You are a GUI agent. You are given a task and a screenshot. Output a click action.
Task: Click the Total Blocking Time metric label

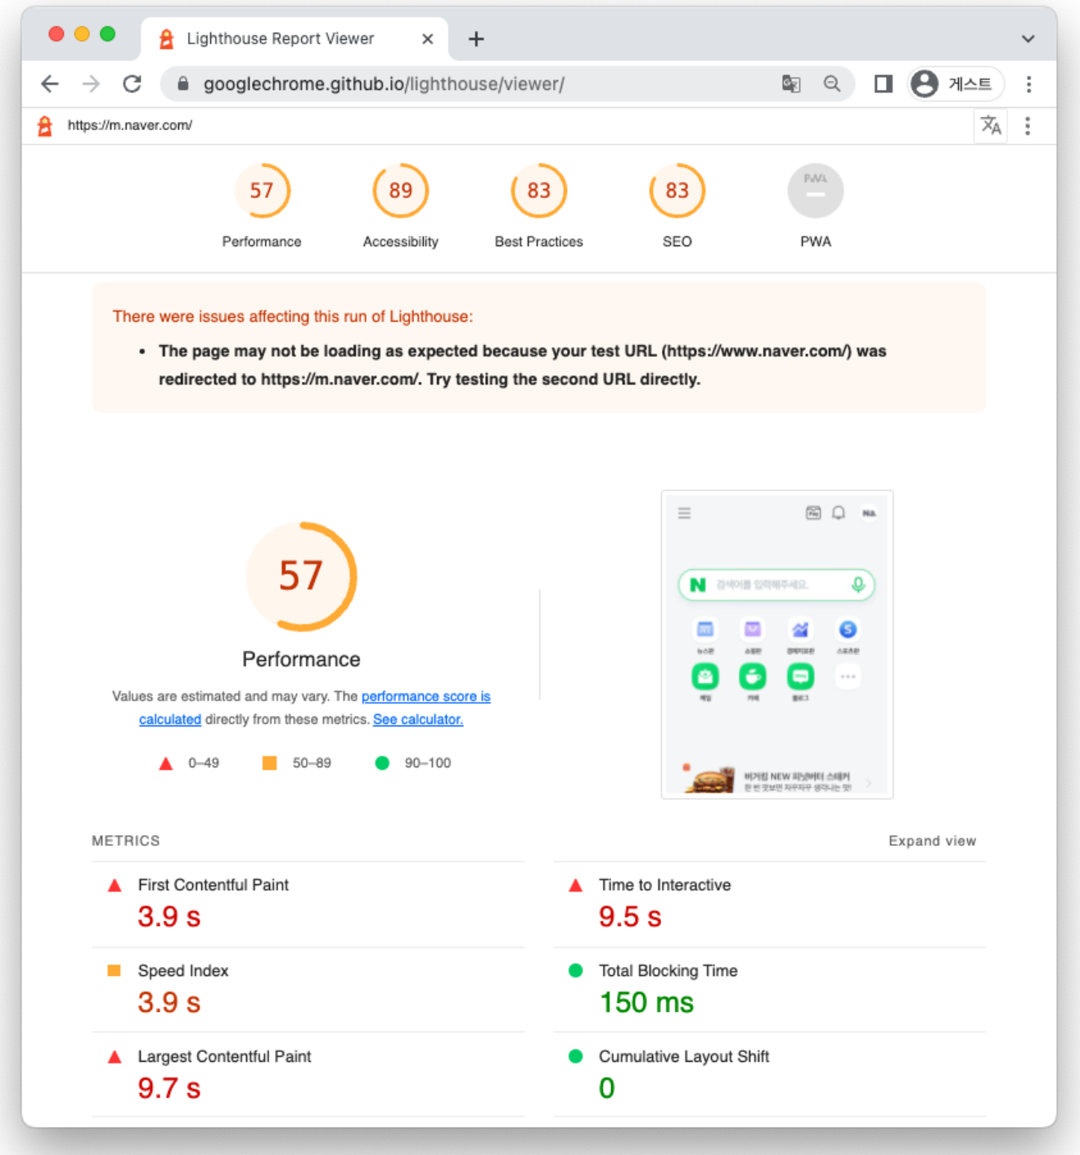point(668,971)
